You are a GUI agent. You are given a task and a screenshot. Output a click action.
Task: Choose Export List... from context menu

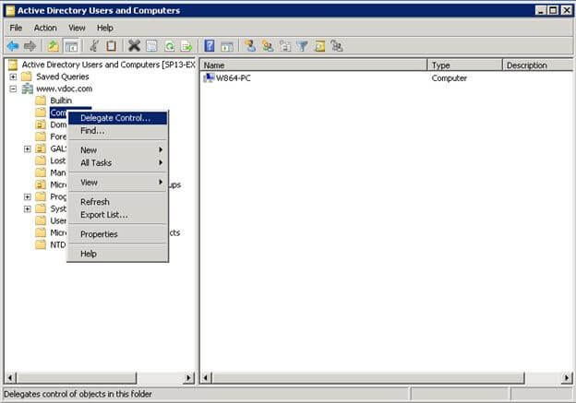117,215
